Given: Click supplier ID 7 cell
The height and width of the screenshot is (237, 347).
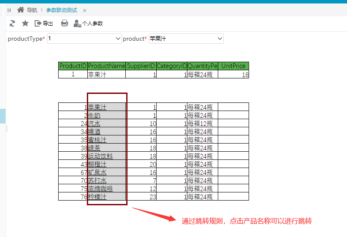Looking at the screenshot, I should tap(141, 180).
